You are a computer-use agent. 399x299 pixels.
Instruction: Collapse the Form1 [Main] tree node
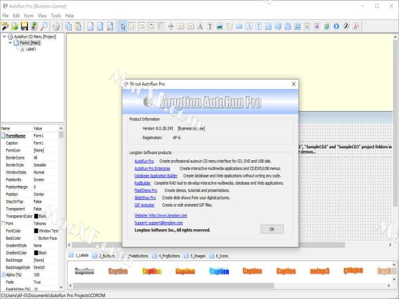10,43
